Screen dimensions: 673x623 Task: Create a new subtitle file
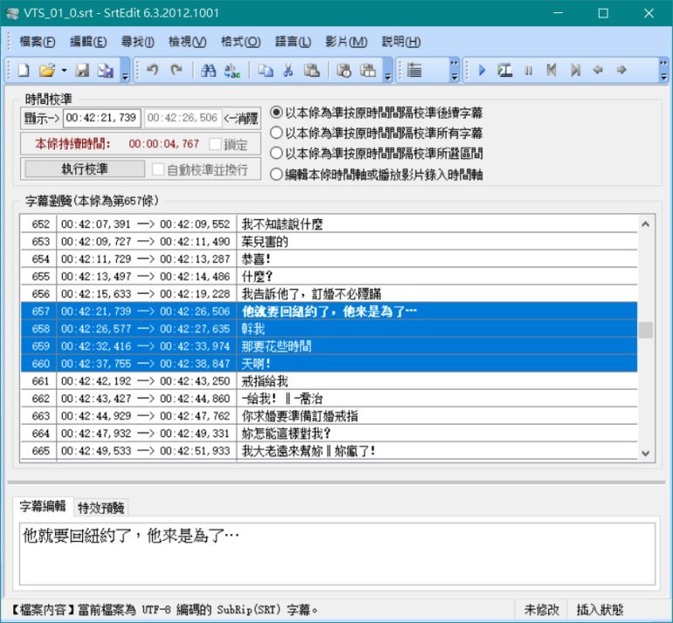(24, 70)
